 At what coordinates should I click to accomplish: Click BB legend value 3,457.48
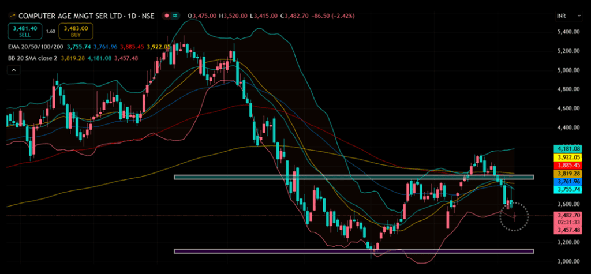[x=125, y=58]
